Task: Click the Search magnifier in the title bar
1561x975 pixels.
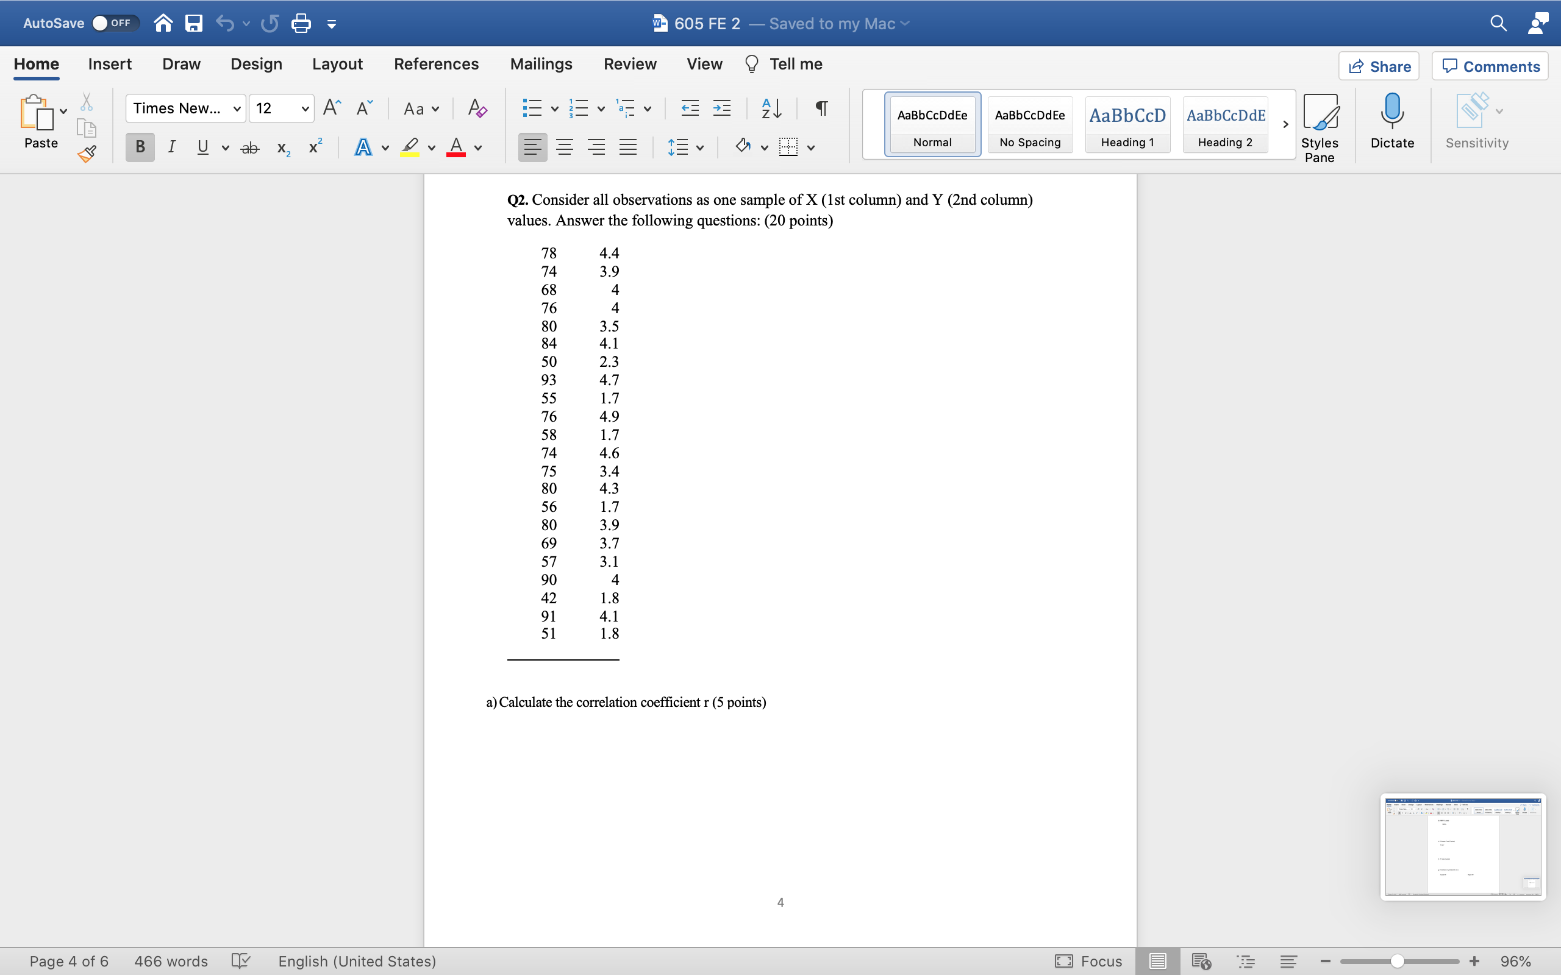Action: pyautogui.click(x=1498, y=23)
